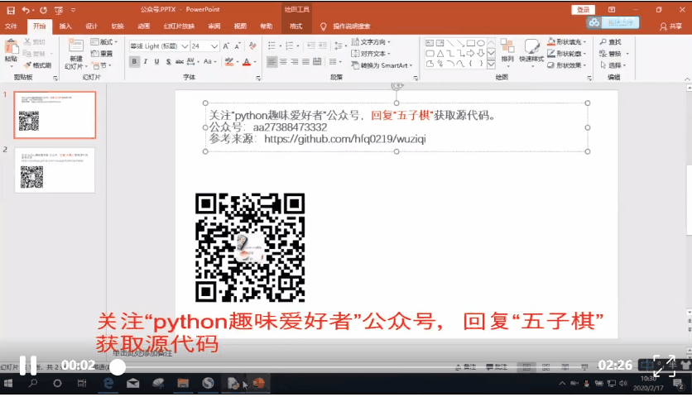Click the clear formatting eraser icon
692x397 pixels.
tap(252, 45)
